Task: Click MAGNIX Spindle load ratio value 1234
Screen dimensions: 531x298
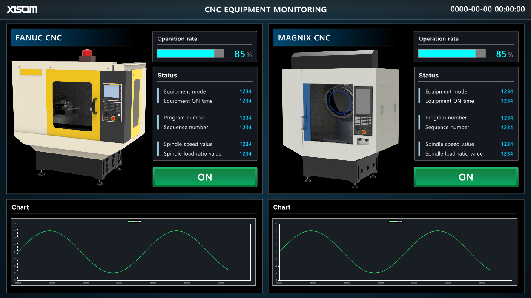Action: pos(507,153)
